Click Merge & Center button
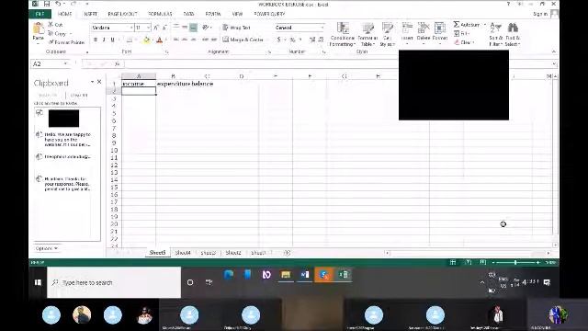The image size is (588, 331). click(x=243, y=40)
